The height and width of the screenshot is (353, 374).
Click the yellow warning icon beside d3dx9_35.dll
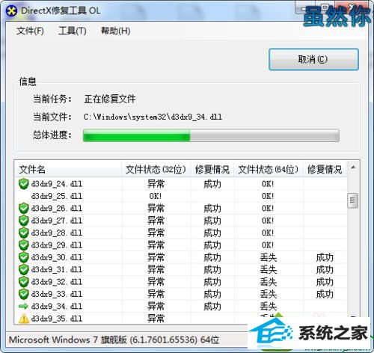[24, 319]
